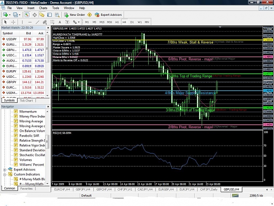Close the Market Watch panel
Screen dimensions: 274x206
(48, 28)
